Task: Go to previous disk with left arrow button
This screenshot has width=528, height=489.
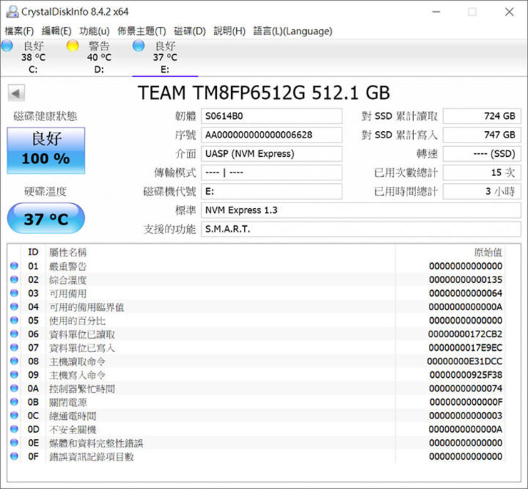Action: tap(16, 93)
